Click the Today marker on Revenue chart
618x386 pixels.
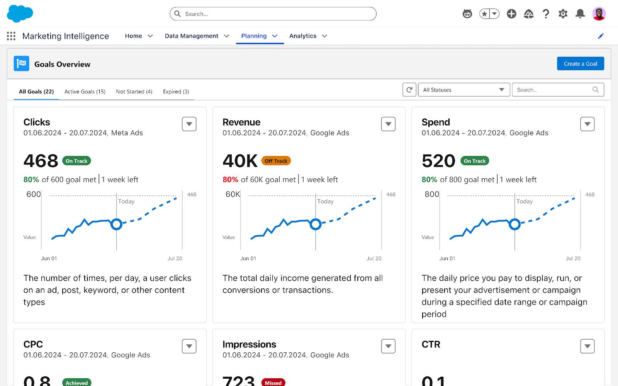(316, 224)
